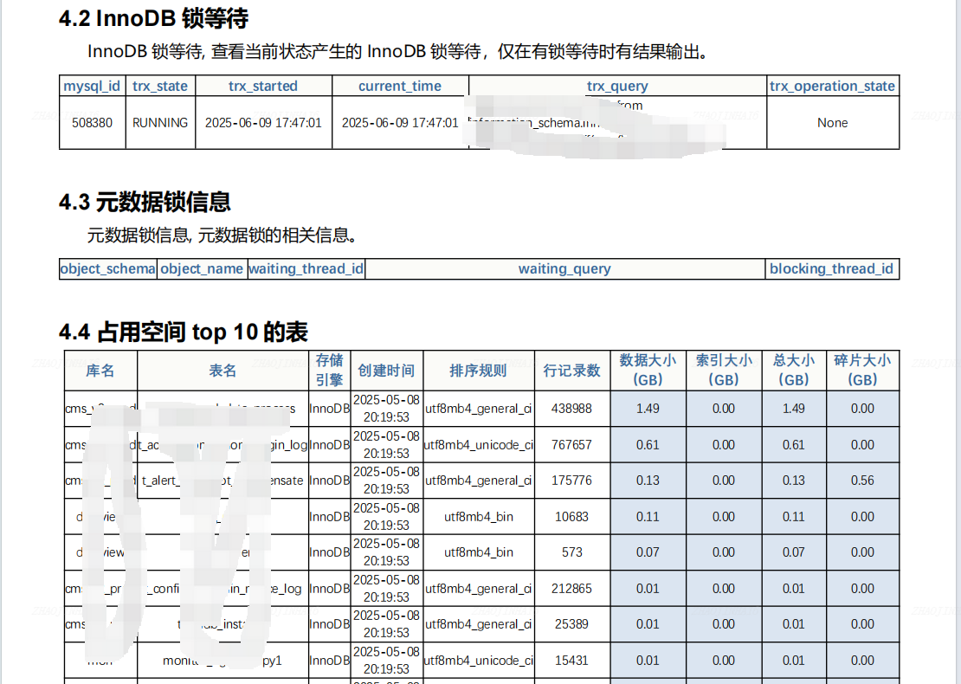This screenshot has height=684, width=961.
Task: Click the heading "4.2 InnoDB 锁等待"
Action: point(153,18)
